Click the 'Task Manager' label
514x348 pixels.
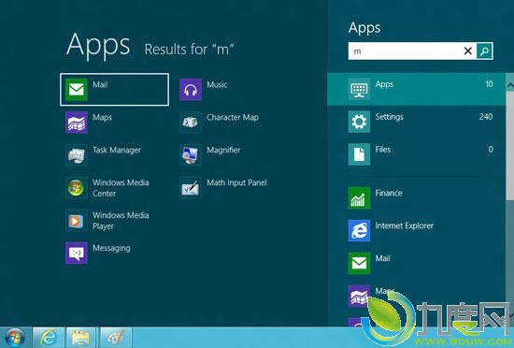click(117, 151)
